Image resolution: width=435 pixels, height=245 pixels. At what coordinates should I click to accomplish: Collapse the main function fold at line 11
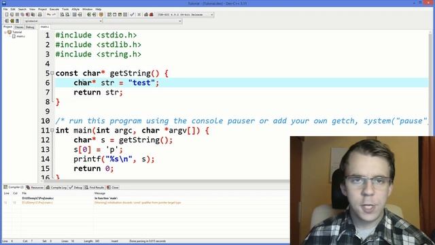point(52,130)
